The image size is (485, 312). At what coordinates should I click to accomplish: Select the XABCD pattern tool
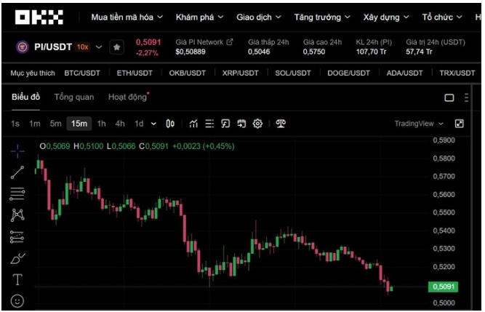click(x=17, y=215)
